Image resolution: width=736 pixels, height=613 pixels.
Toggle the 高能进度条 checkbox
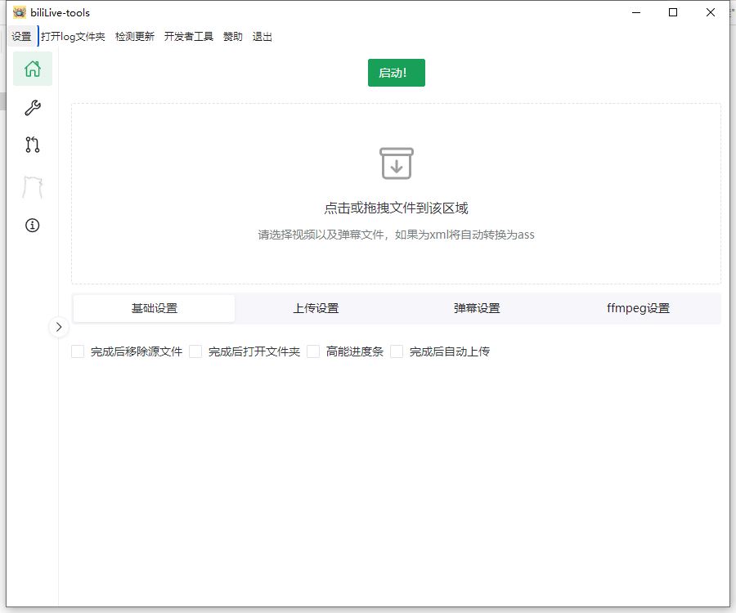314,351
